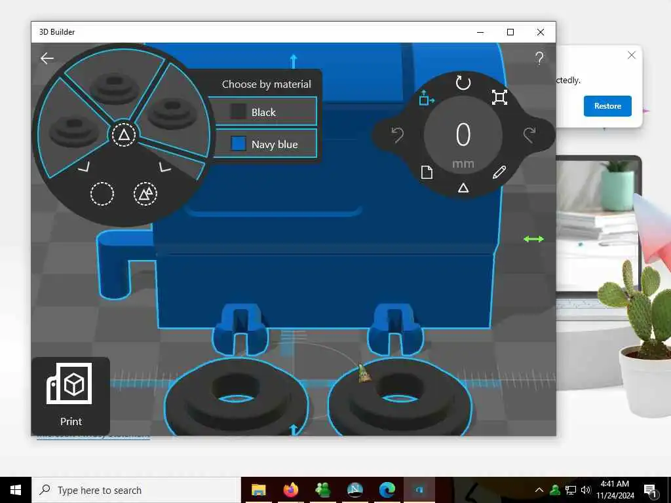The image size is (671, 503).
Task: Open the green people icon on taskbar
Action: point(322,490)
